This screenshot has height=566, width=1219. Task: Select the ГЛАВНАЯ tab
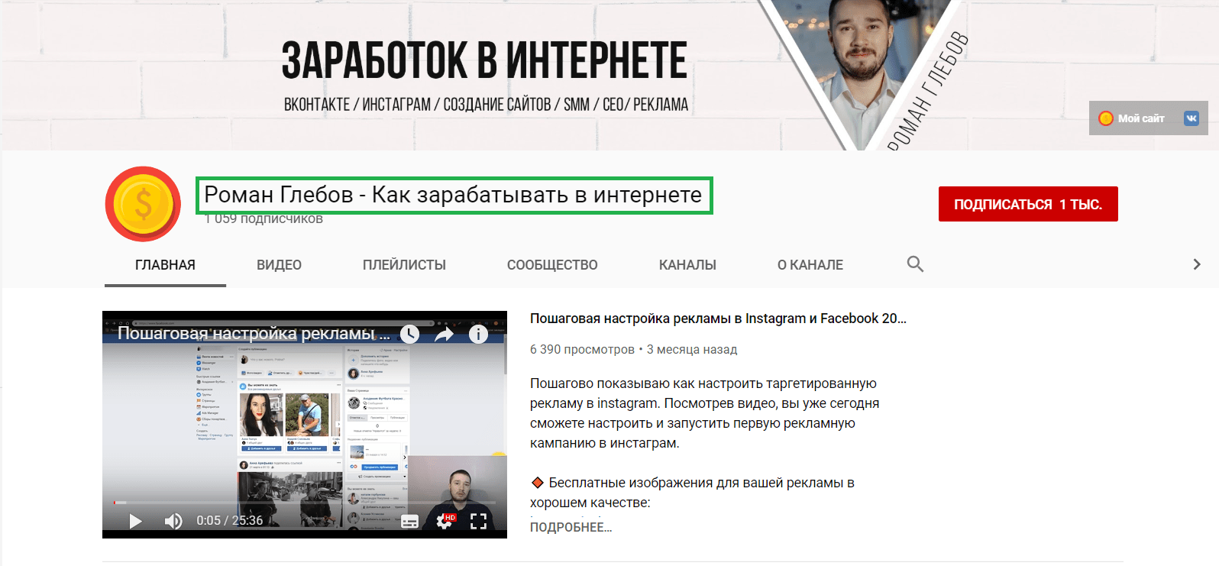[165, 265]
